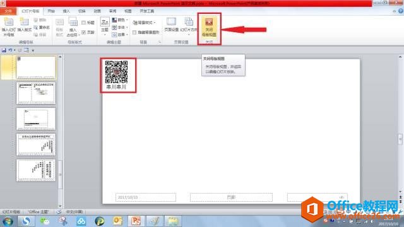Click the Save icon in quick access toolbar
The image size is (404, 227).
pos(4,50)
